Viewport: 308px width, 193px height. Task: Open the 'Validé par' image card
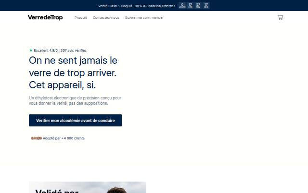88,187
